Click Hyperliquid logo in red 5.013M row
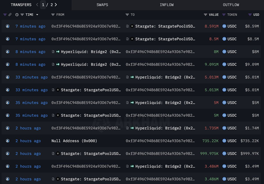 132,77
